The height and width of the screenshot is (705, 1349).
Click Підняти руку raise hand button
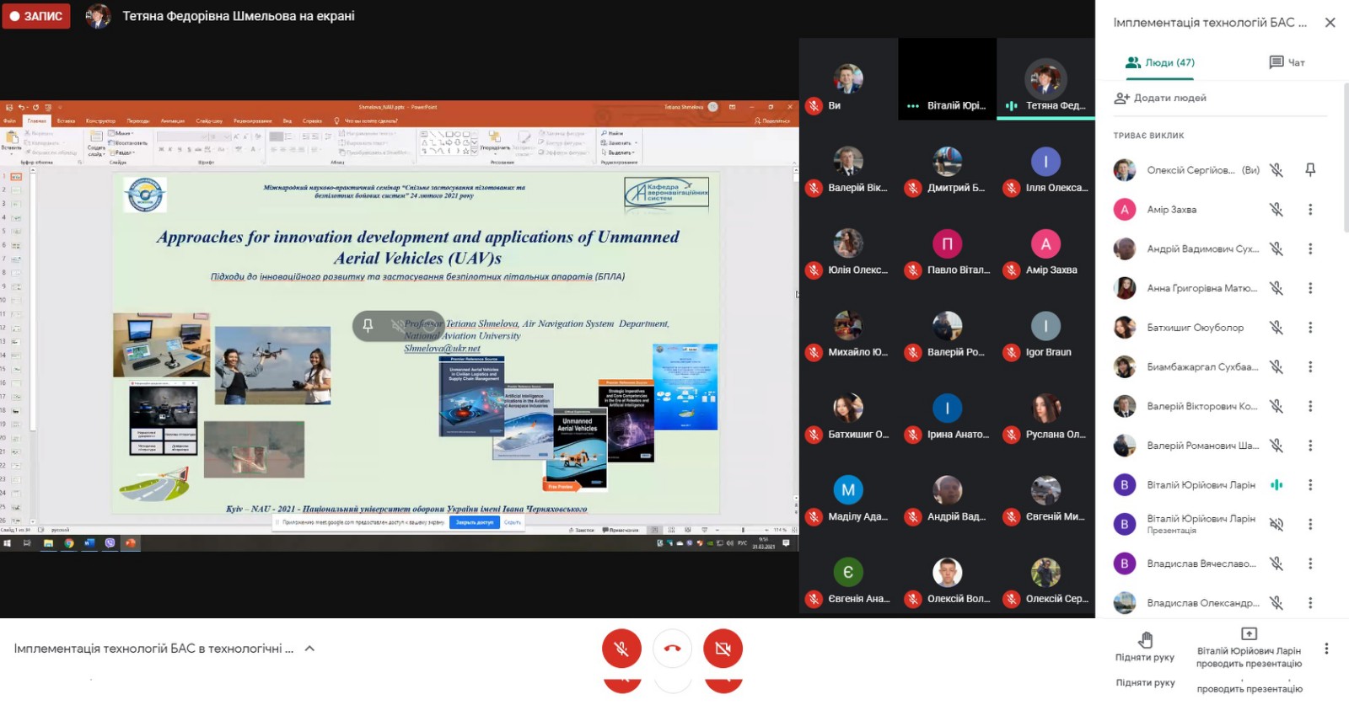tap(1145, 647)
